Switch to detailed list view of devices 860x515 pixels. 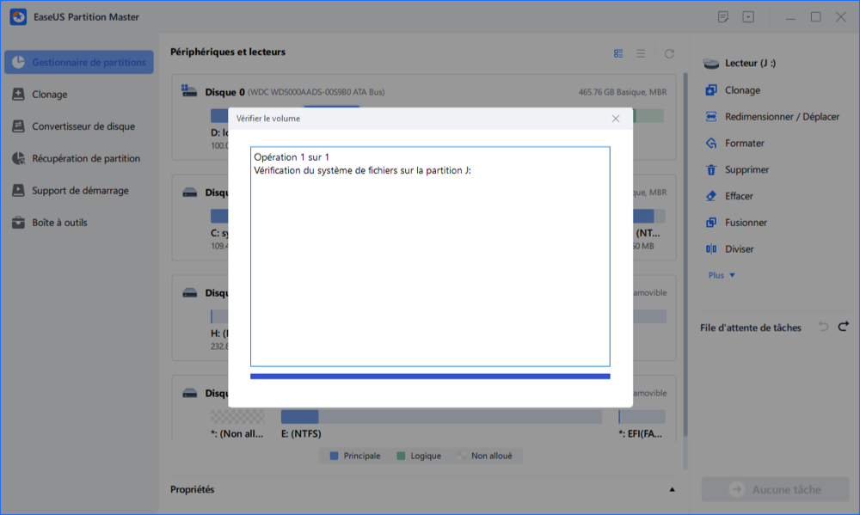pos(618,52)
